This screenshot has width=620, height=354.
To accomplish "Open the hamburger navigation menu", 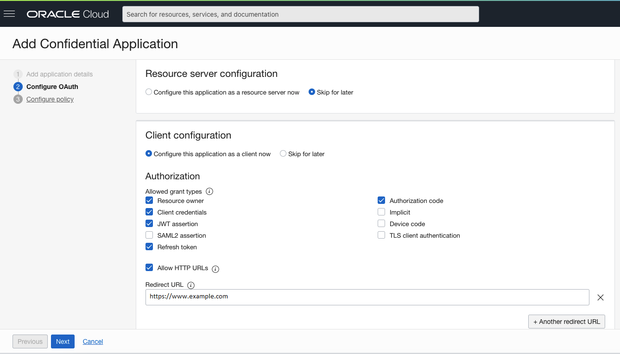I will click(x=9, y=14).
